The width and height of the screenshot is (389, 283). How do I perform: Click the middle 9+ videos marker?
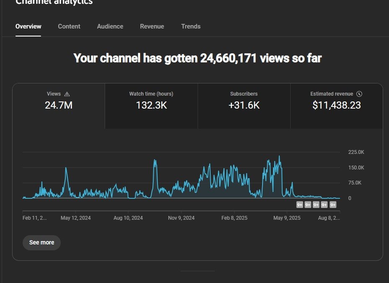[x=316, y=205]
